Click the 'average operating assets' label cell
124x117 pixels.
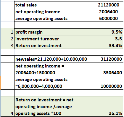tap(54, 18)
